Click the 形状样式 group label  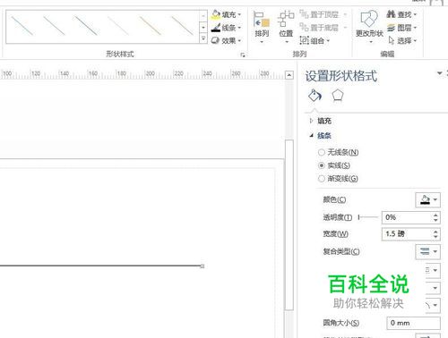click(x=120, y=55)
